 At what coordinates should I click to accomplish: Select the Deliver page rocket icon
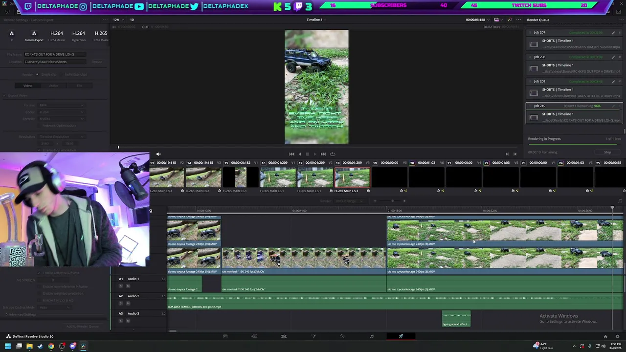(x=401, y=336)
